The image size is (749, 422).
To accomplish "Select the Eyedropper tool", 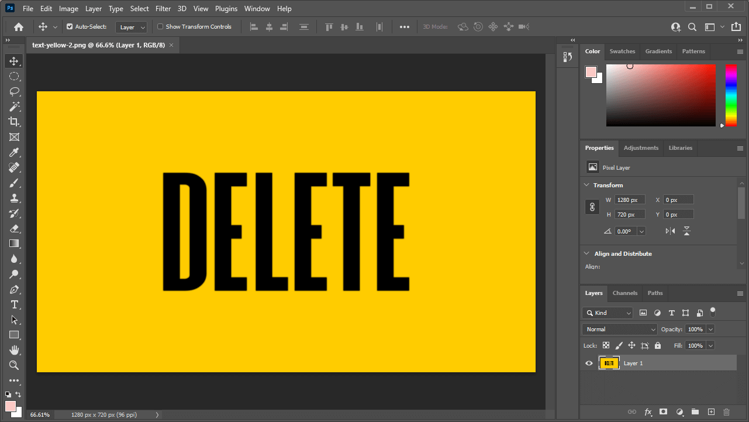I will [14, 153].
